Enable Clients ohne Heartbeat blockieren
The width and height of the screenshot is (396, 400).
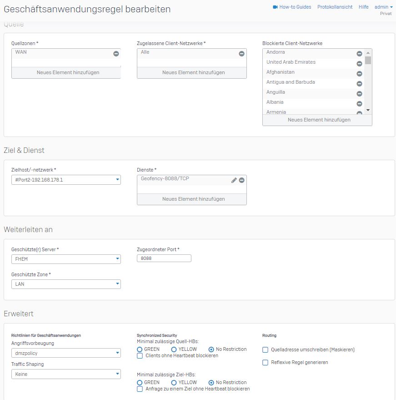point(140,356)
